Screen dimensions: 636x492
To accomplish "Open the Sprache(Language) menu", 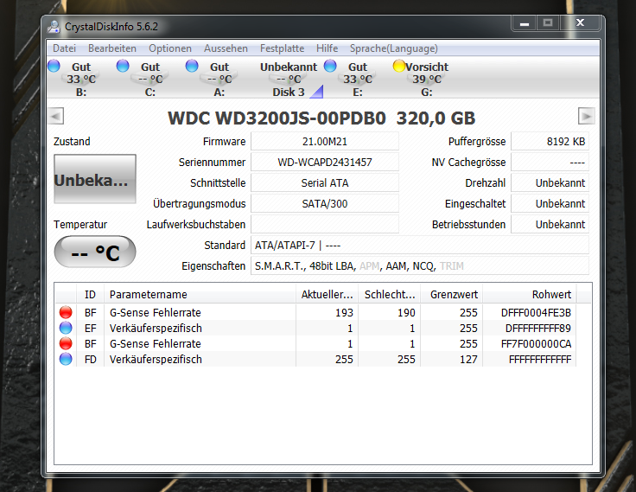I will 393,48.
